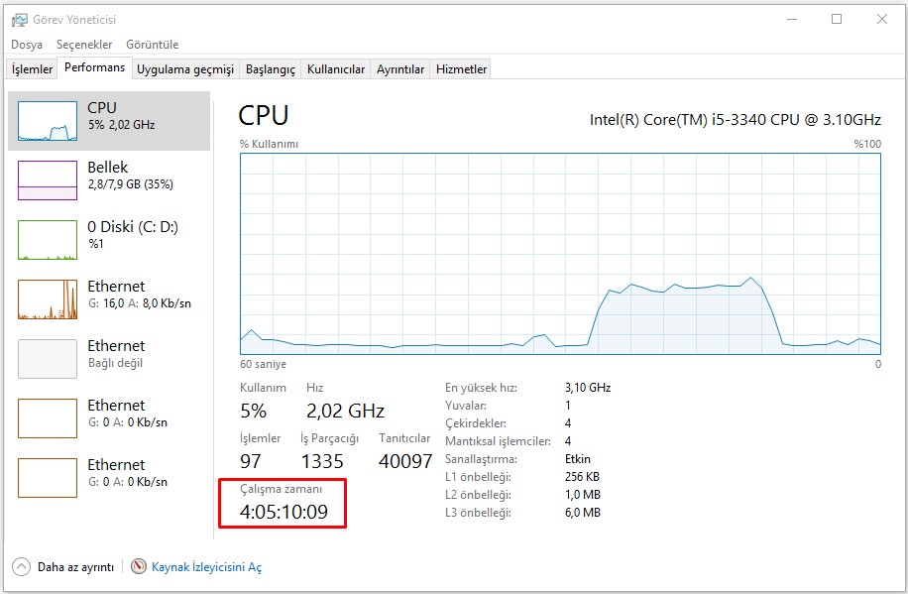Switch to the Hizmetler tab
Viewport: 908px width, 594px height.
(462, 69)
